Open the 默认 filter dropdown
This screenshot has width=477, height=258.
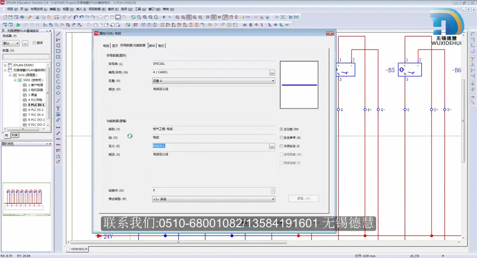11,44
